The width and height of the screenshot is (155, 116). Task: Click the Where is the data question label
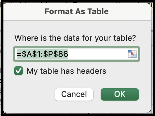tap(75, 38)
